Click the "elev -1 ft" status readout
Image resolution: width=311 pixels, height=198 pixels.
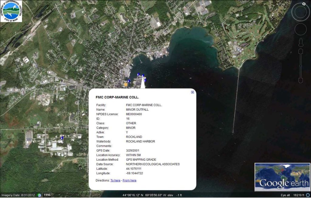pos(175,195)
